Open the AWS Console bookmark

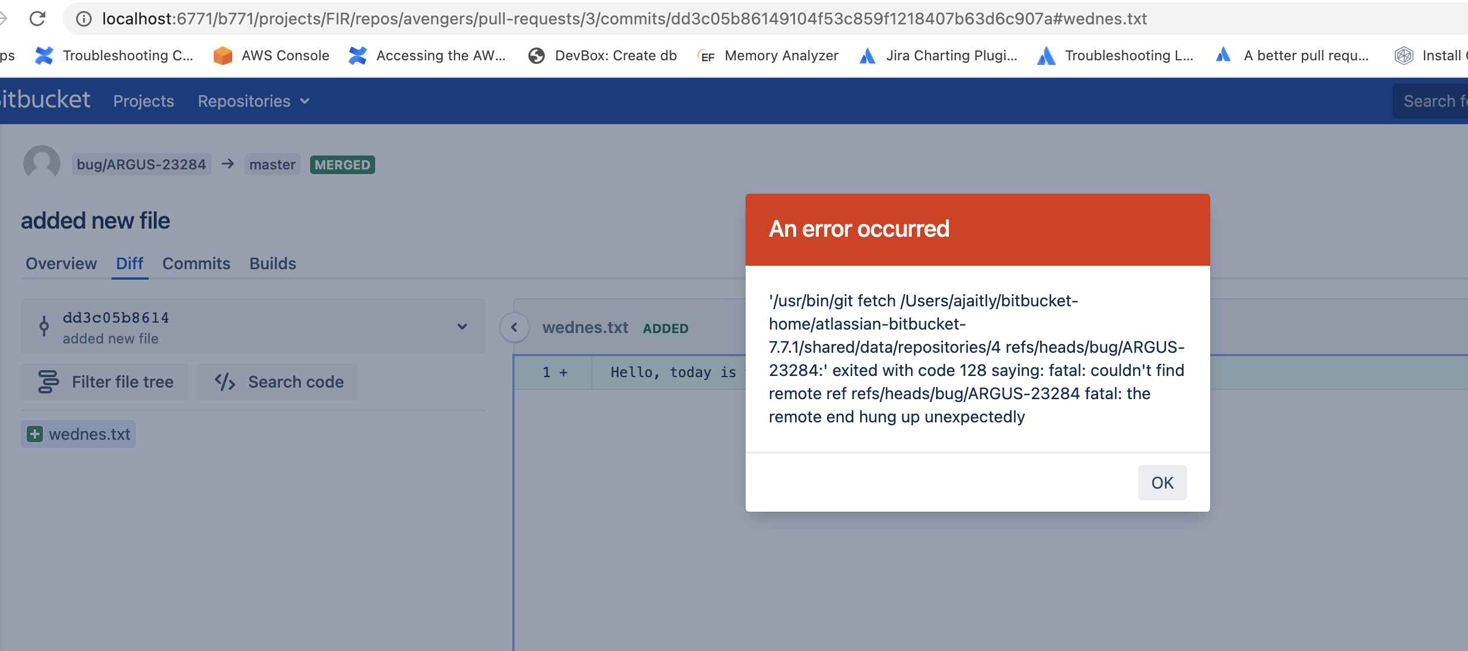coord(271,56)
